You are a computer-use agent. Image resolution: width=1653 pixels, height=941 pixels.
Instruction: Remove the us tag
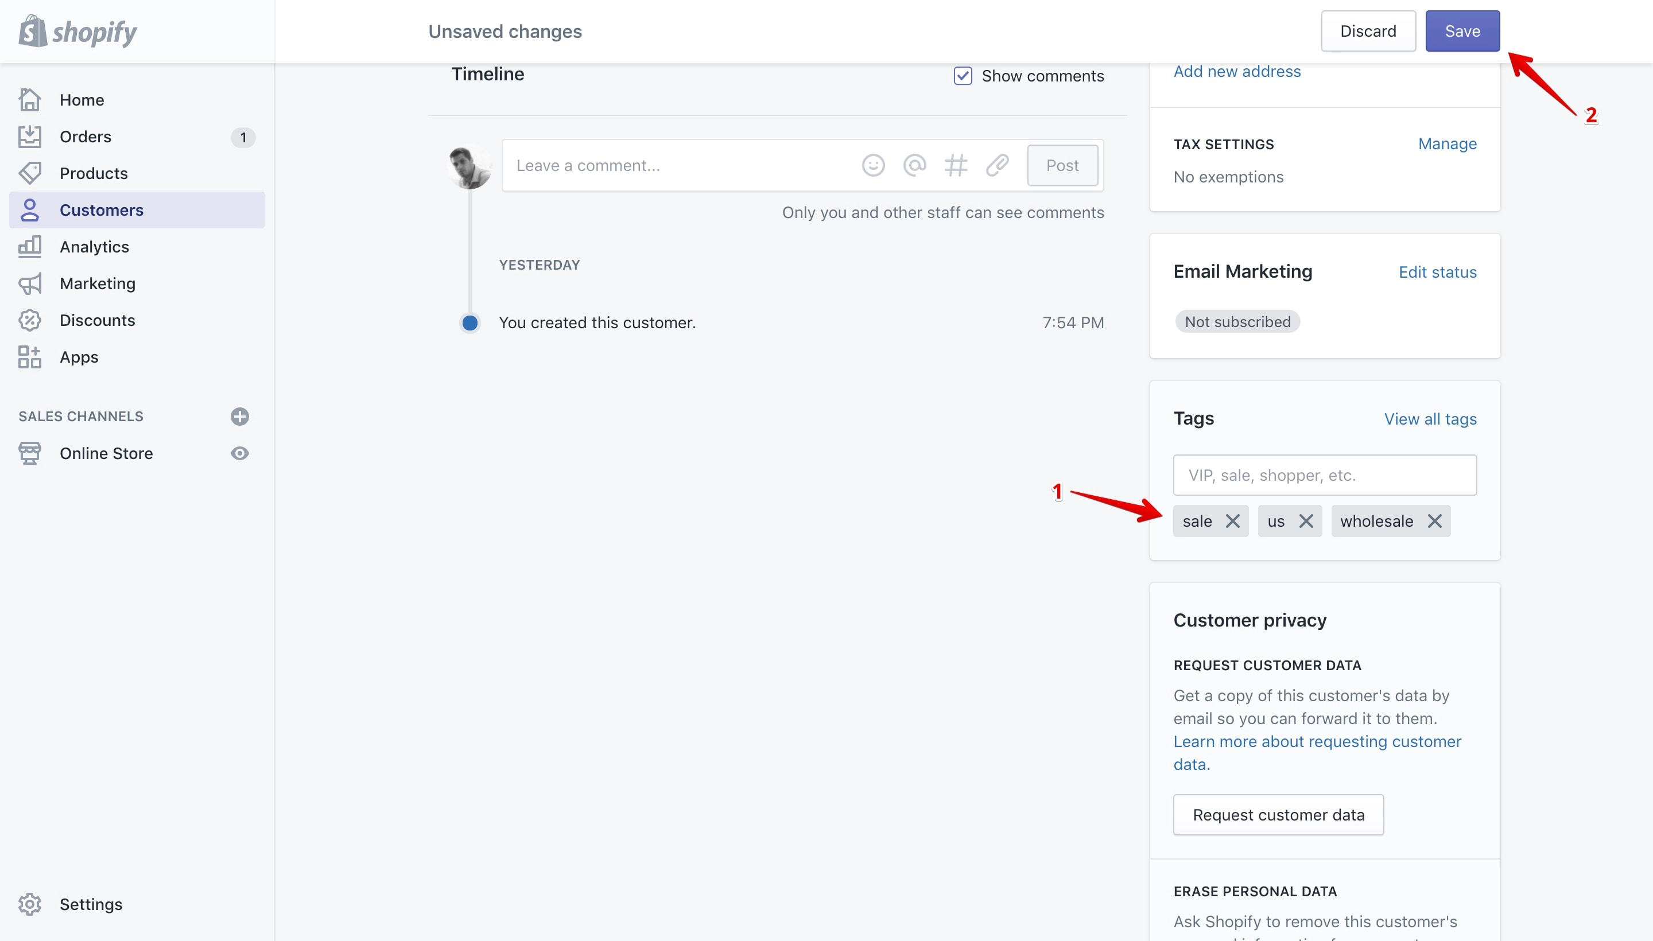(x=1306, y=521)
